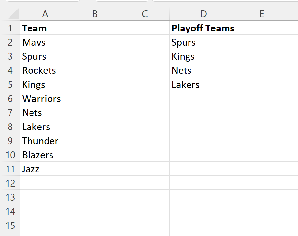Image resolution: width=298 pixels, height=236 pixels.
Task: Click the Jazz cell
Action: click(x=31, y=169)
